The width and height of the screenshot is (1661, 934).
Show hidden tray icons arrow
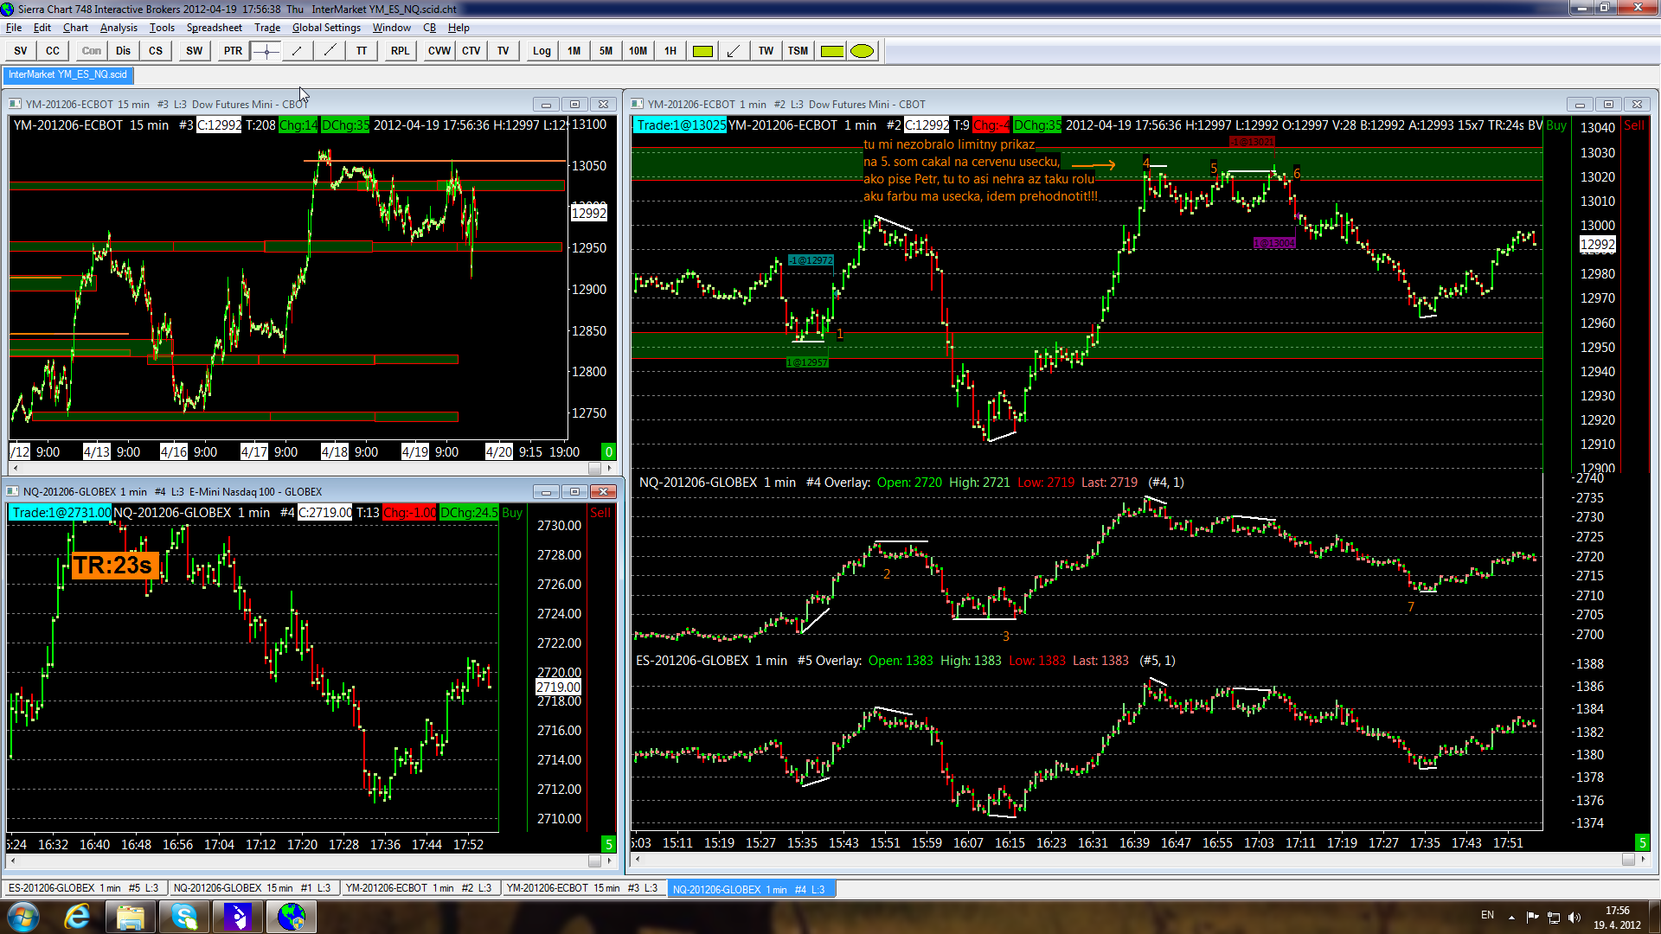(x=1511, y=917)
